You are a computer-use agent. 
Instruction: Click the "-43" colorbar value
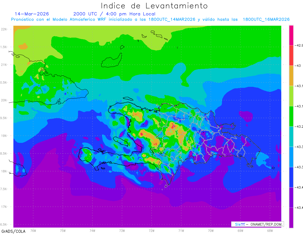pos(298,66)
